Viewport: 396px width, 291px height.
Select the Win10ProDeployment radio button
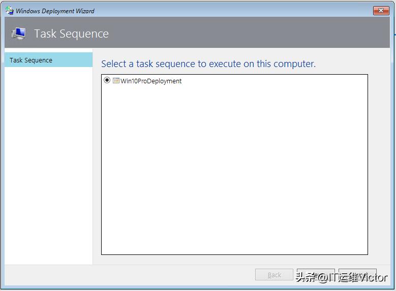point(107,80)
